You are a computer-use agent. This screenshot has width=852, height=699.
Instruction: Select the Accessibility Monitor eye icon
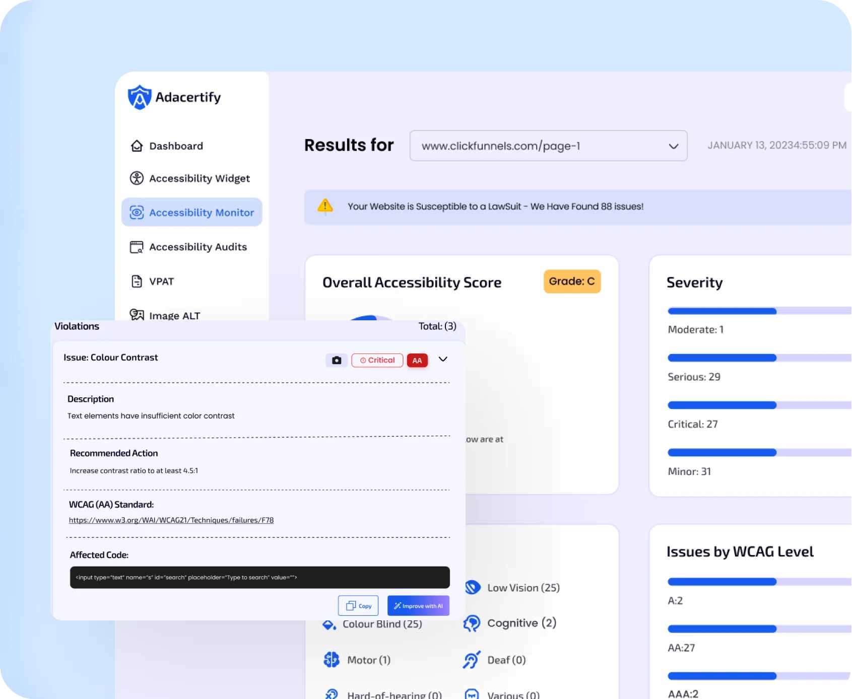(x=137, y=213)
